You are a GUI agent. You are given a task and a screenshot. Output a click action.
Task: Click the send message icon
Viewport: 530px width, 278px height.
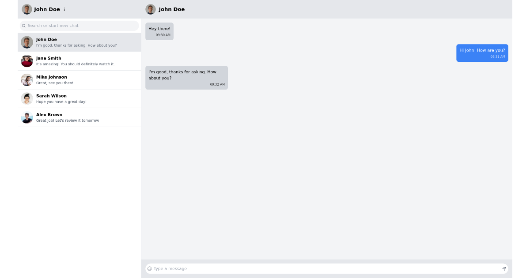click(x=503, y=268)
